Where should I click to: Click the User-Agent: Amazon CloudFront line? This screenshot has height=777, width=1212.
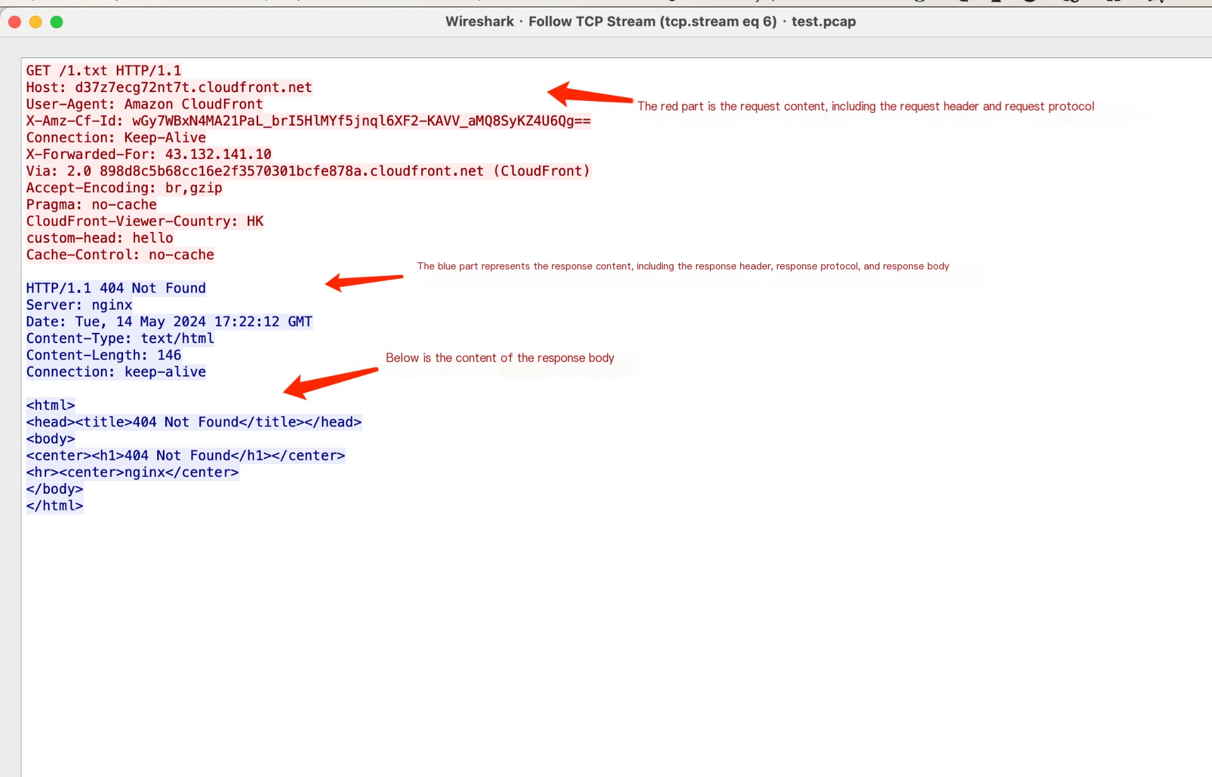tap(145, 104)
